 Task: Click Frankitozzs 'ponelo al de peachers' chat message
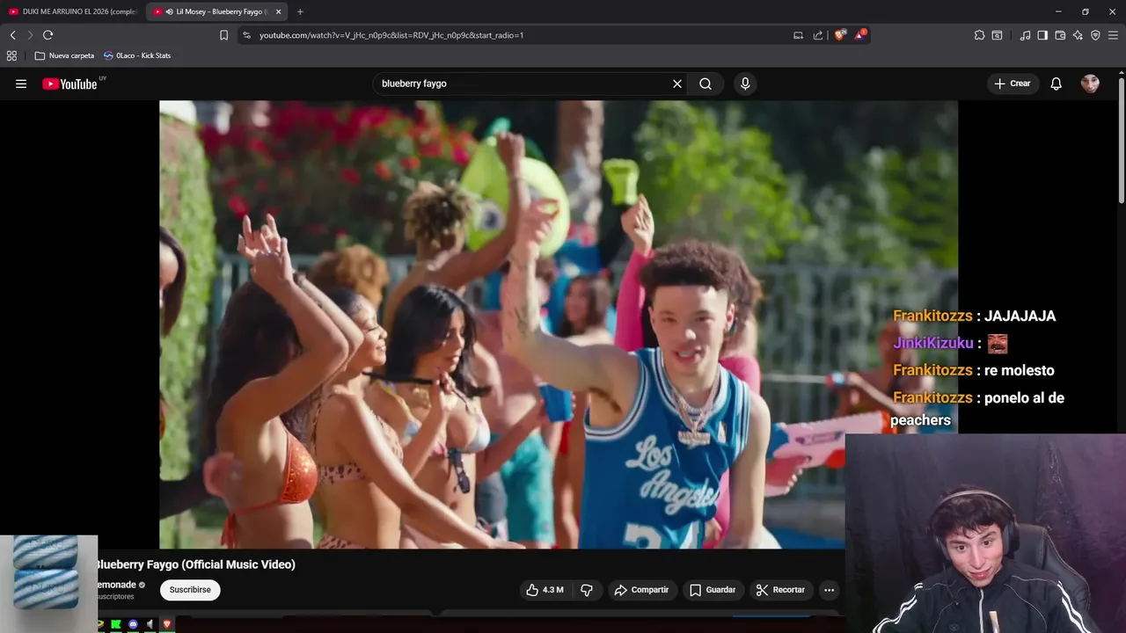tap(978, 409)
